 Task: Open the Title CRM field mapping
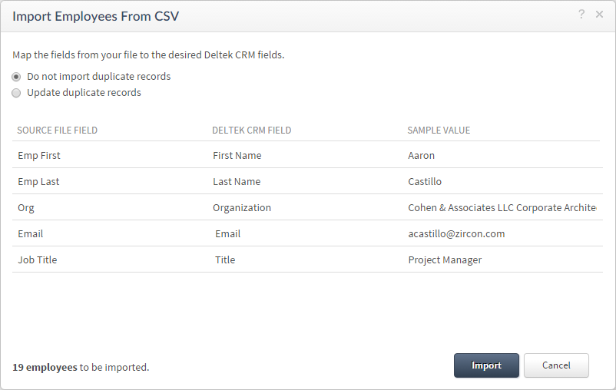click(x=225, y=259)
